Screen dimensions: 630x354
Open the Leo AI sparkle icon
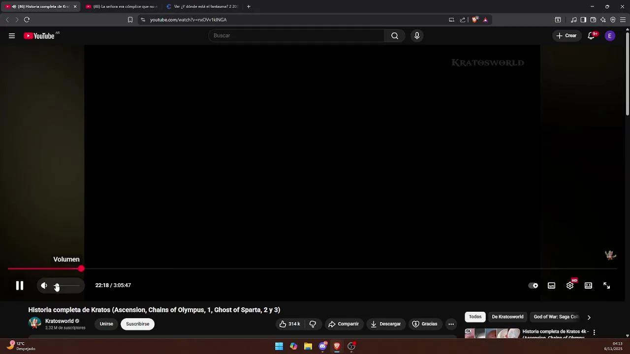click(603, 20)
